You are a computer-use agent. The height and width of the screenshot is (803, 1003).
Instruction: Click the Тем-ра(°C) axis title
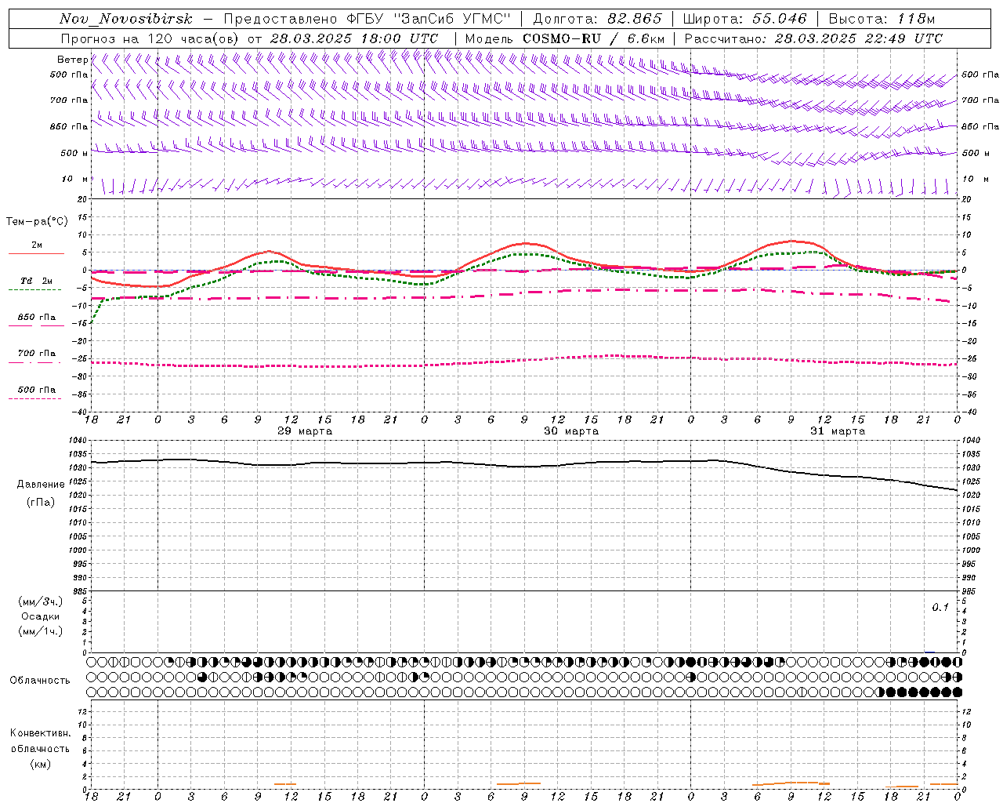pos(37,222)
